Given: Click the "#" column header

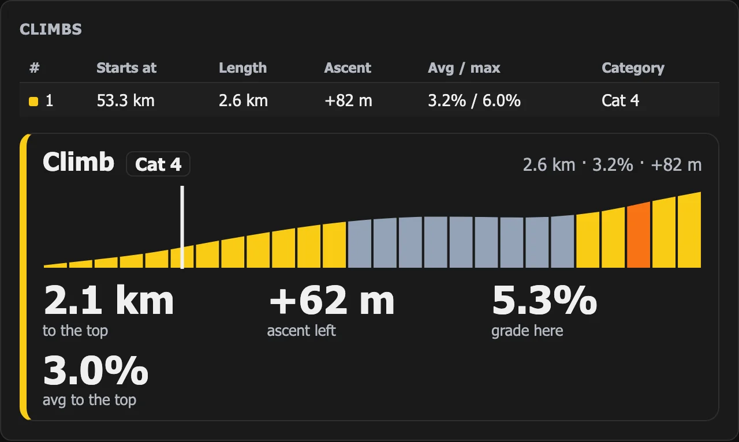Looking at the screenshot, I should [x=35, y=68].
